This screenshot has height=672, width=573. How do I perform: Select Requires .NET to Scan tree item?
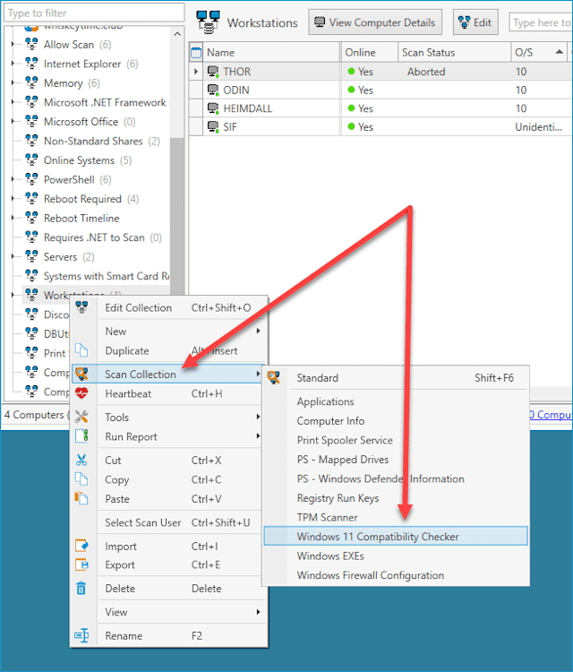pyautogui.click(x=94, y=237)
